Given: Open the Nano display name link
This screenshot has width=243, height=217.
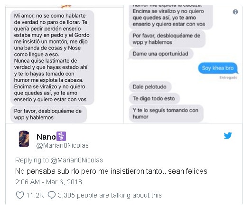Looking at the screenshot, I should pos(46,137).
